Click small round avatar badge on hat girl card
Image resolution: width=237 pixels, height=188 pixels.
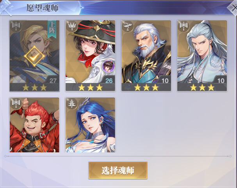[108, 66]
